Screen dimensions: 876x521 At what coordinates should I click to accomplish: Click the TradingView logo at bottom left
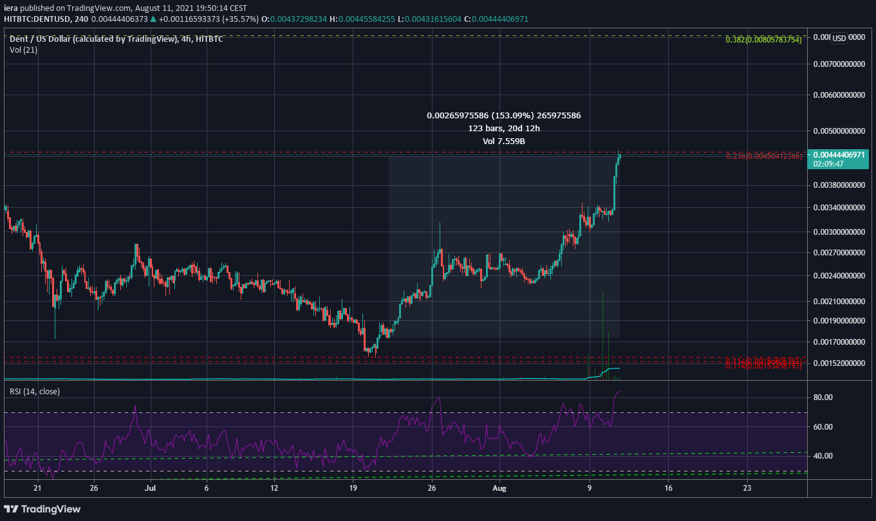point(43,509)
